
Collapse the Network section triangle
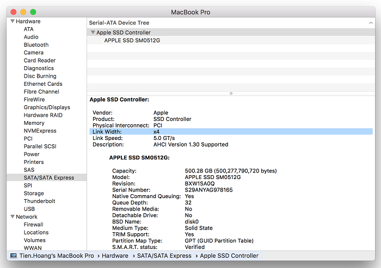pyautogui.click(x=13, y=216)
